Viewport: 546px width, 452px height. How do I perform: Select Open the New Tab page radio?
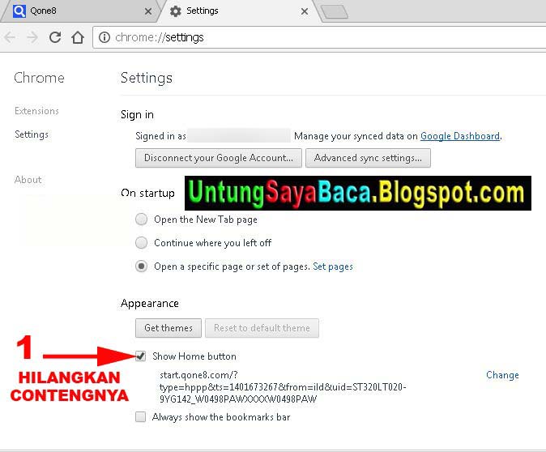[x=141, y=220]
